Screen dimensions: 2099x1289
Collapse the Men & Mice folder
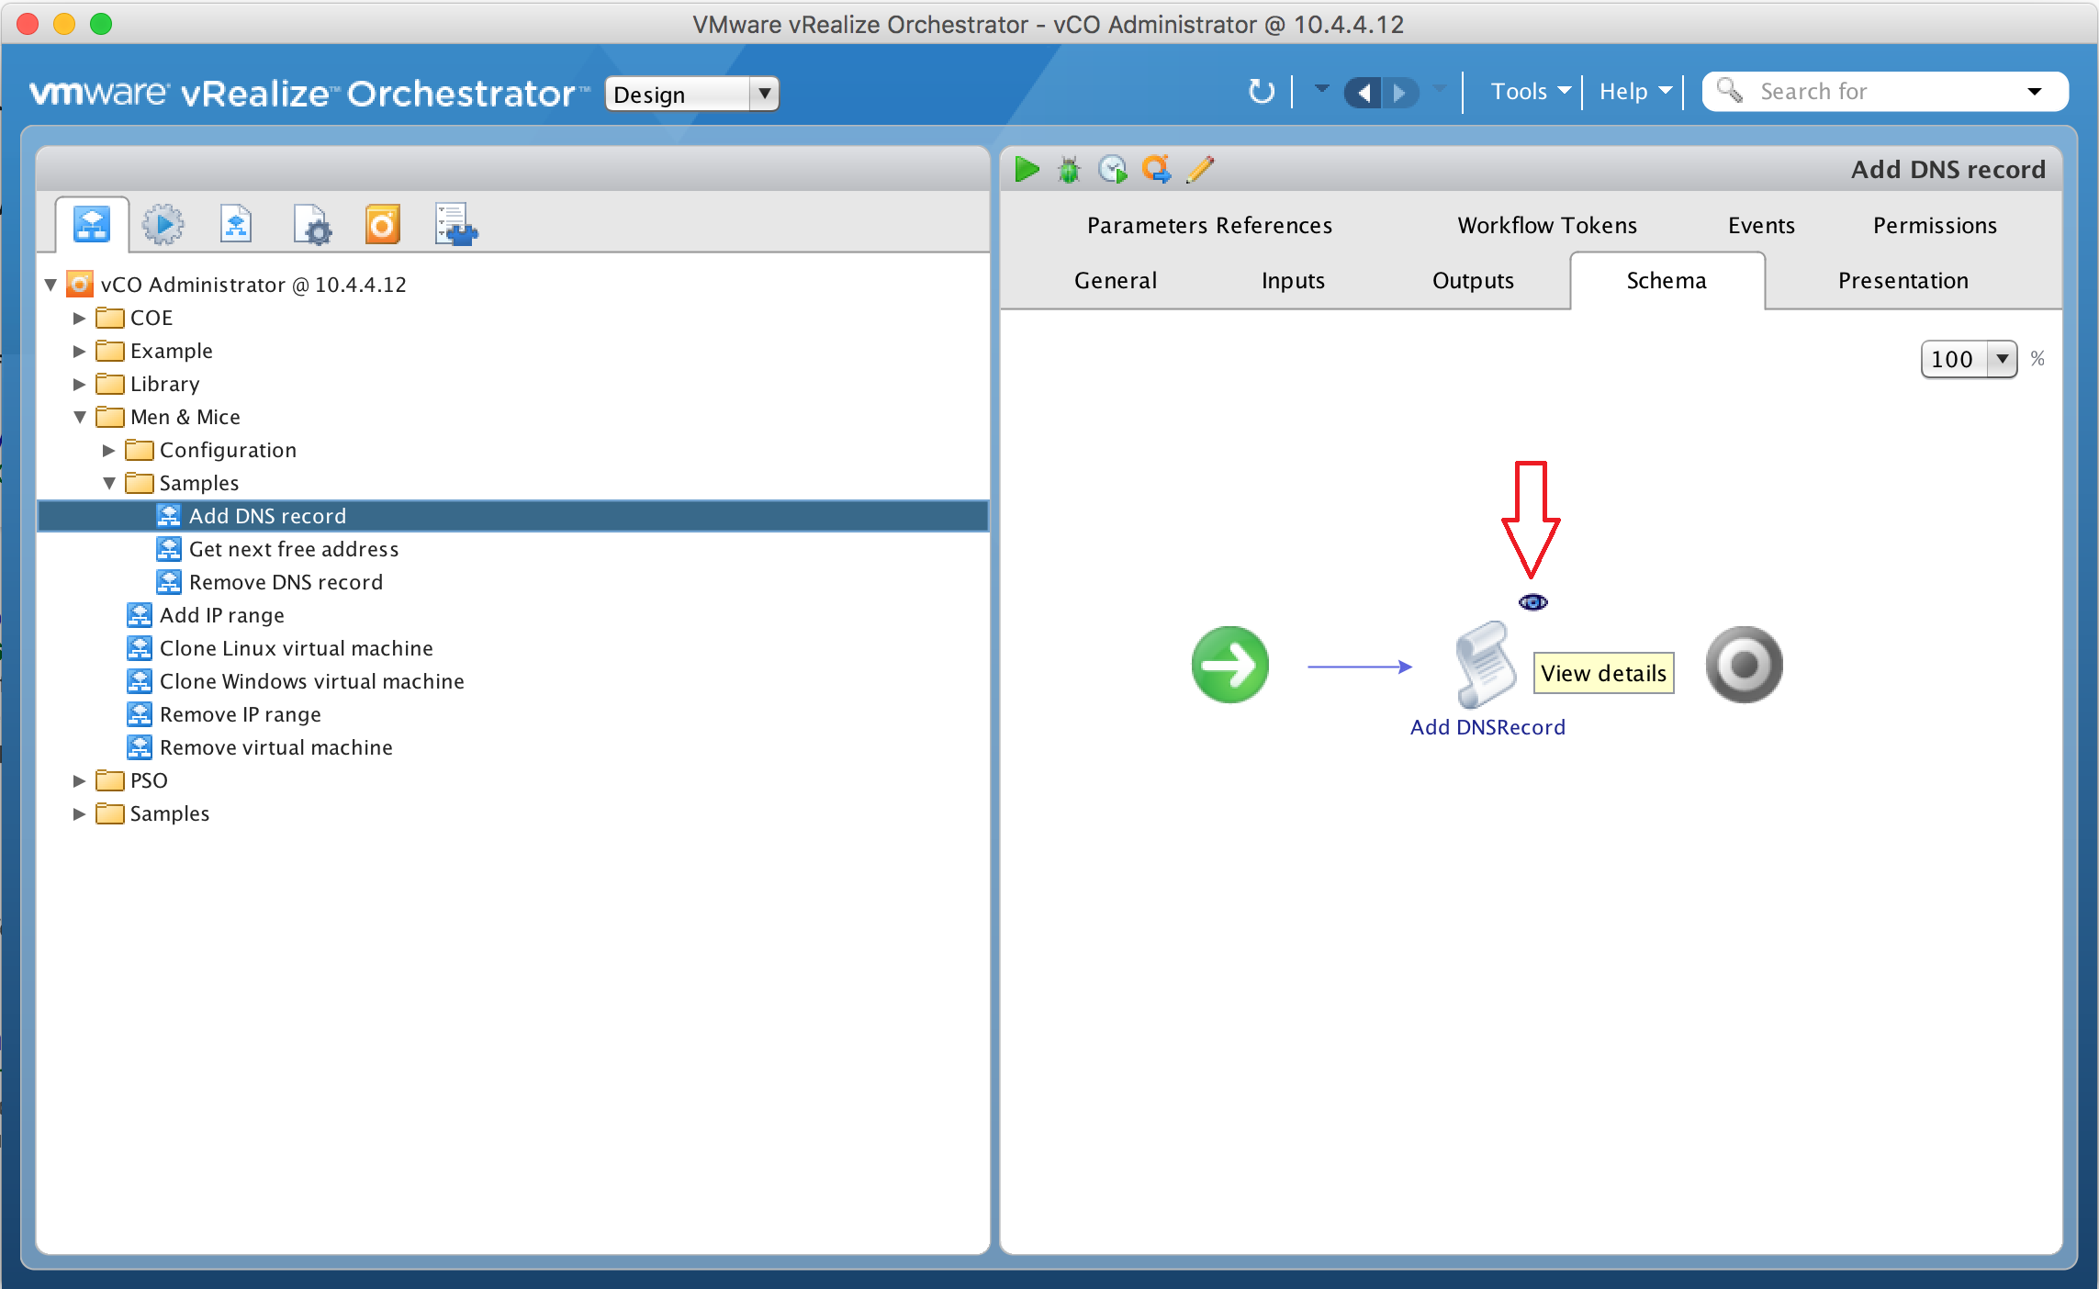tap(80, 417)
